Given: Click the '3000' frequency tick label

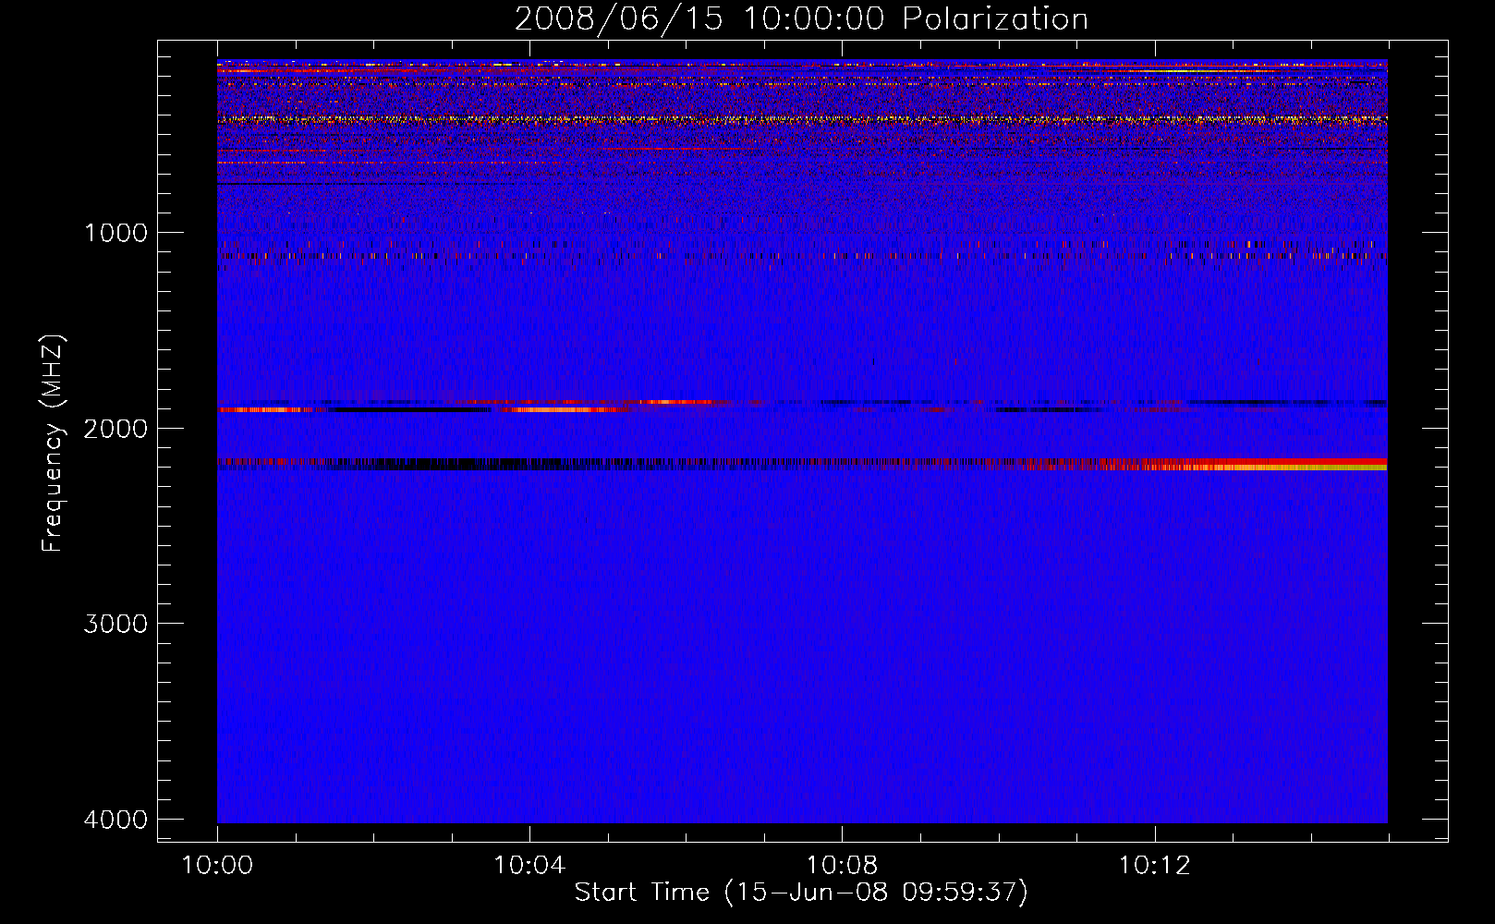Looking at the screenshot, I should coord(115,624).
